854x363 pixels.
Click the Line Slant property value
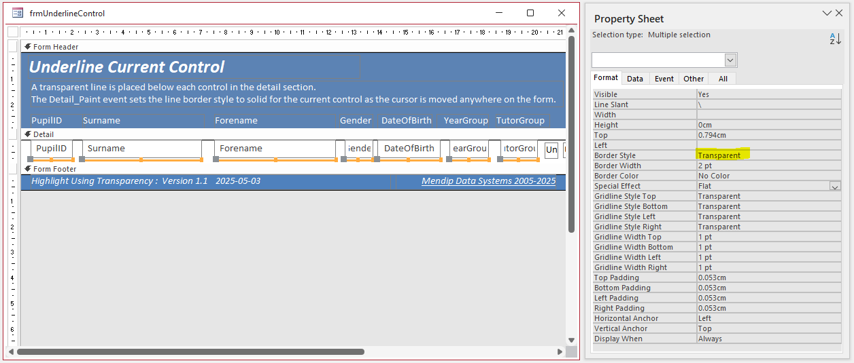tap(769, 104)
